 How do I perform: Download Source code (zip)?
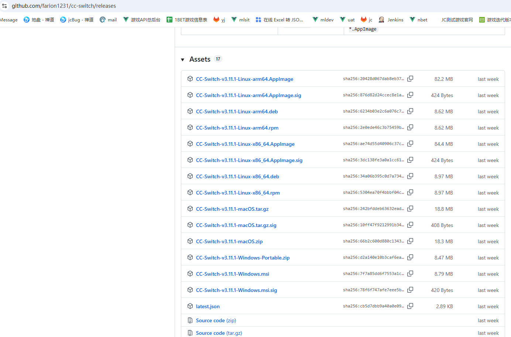click(216, 320)
